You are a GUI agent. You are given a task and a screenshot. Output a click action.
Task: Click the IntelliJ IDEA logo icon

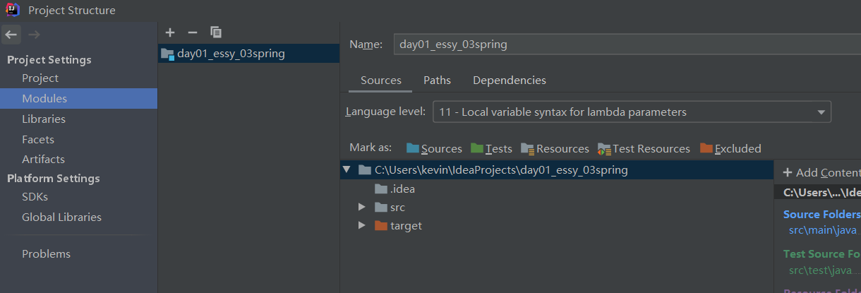(13, 10)
